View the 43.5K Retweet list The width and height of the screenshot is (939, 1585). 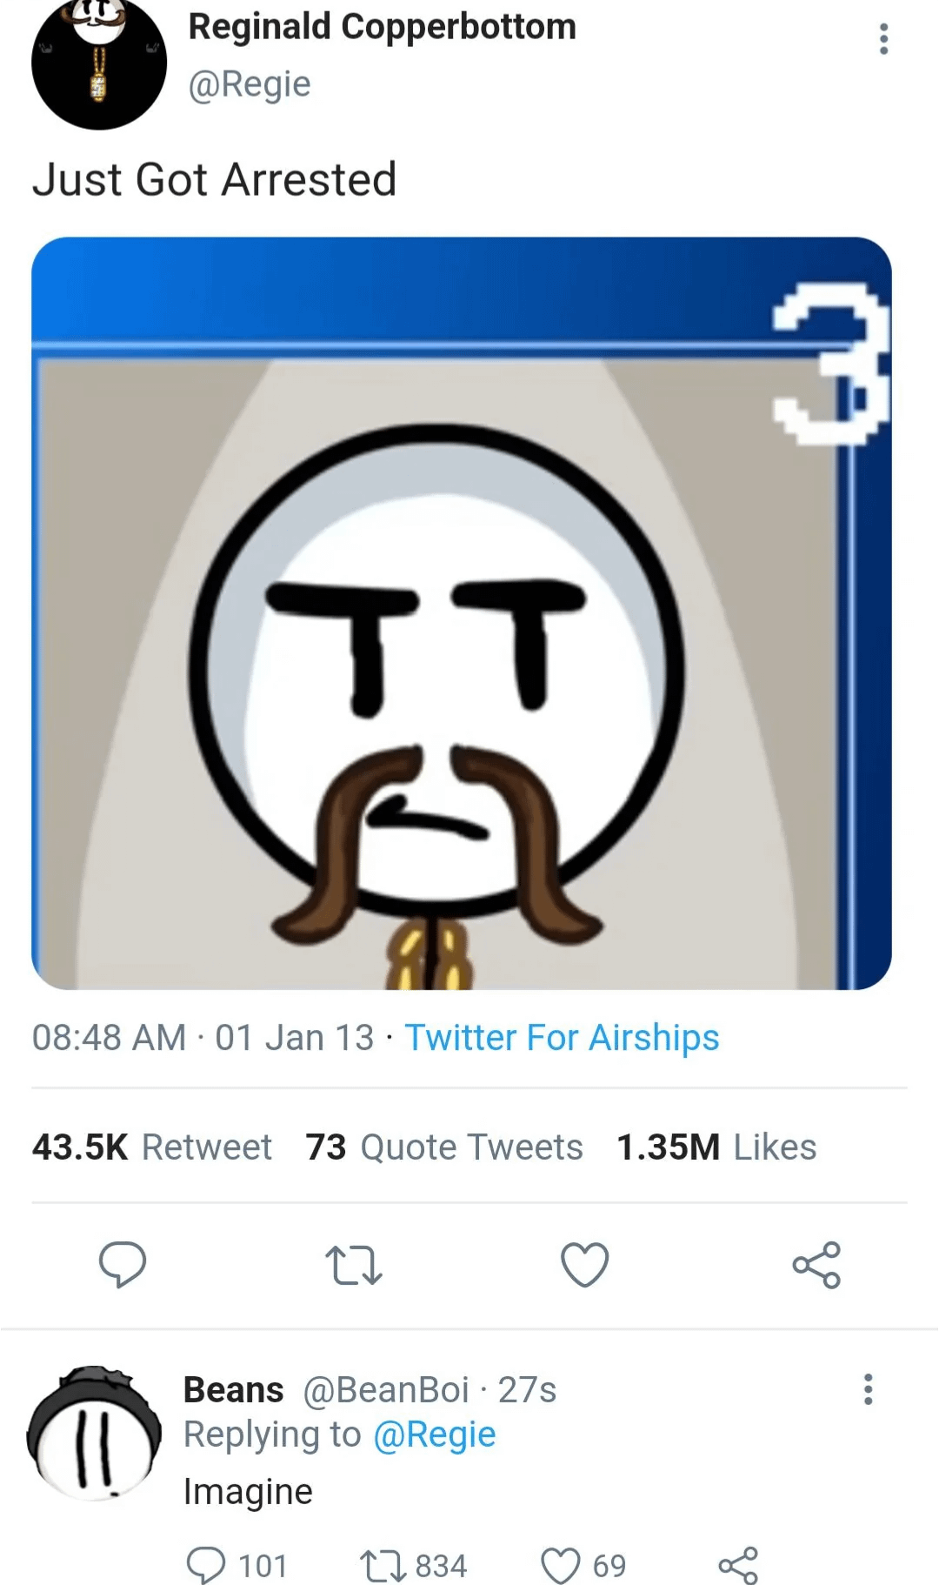pyautogui.click(x=152, y=1147)
